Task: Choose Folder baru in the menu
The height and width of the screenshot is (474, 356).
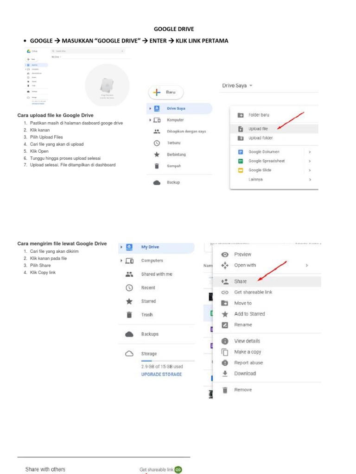Action: tap(274, 115)
